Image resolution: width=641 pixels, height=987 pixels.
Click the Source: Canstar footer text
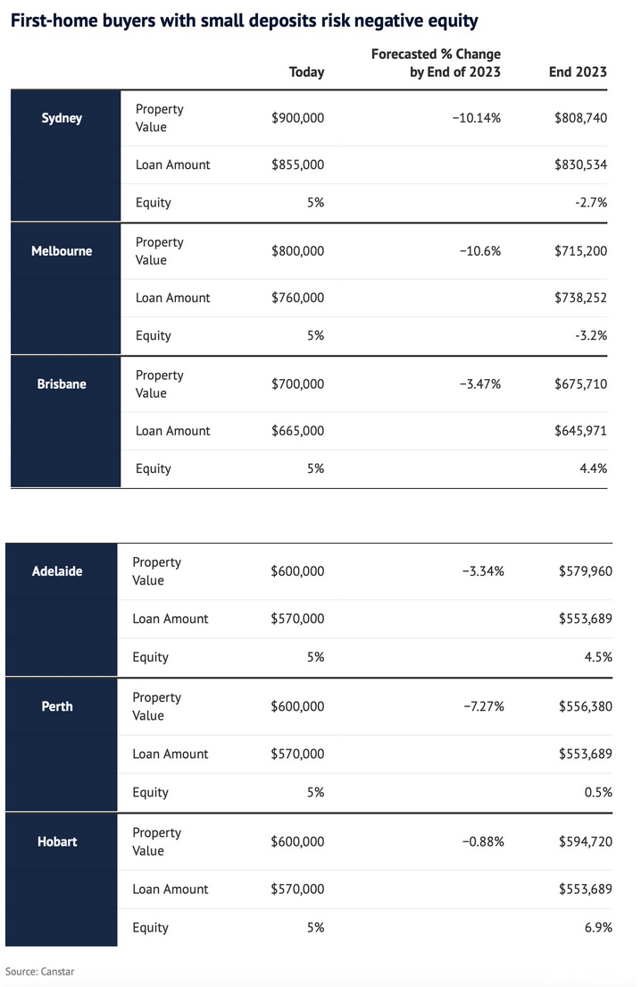(x=39, y=971)
